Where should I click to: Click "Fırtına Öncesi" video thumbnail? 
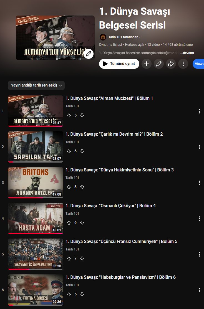tap(36, 290)
